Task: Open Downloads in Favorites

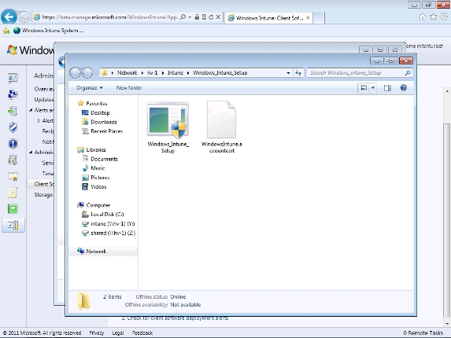Action: tap(99, 122)
